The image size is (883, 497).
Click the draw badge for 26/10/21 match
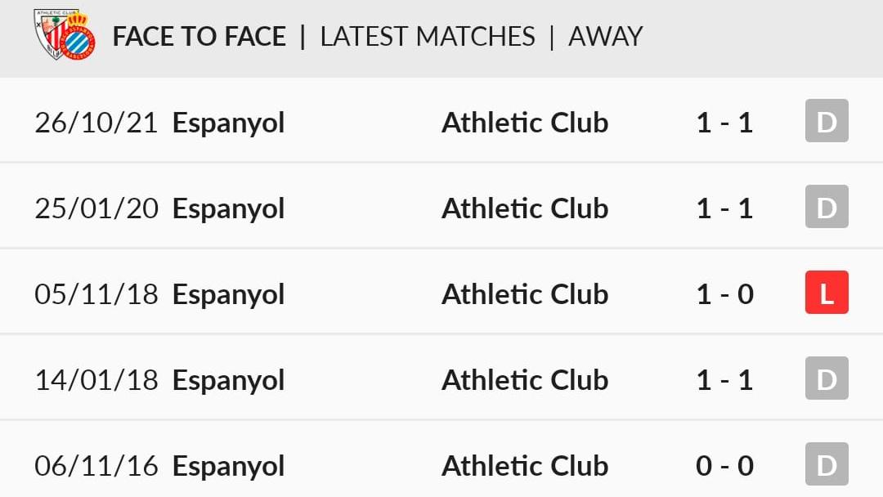(827, 121)
